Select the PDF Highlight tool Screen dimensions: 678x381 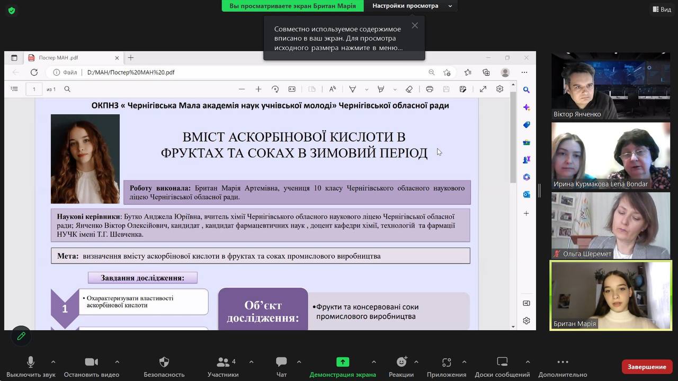(380, 89)
